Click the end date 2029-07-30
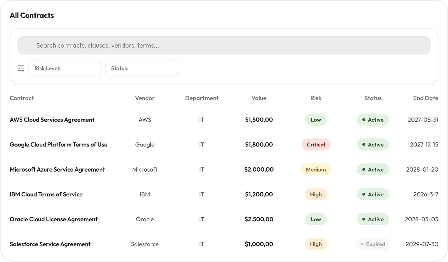The image size is (448, 262). [x=422, y=244]
